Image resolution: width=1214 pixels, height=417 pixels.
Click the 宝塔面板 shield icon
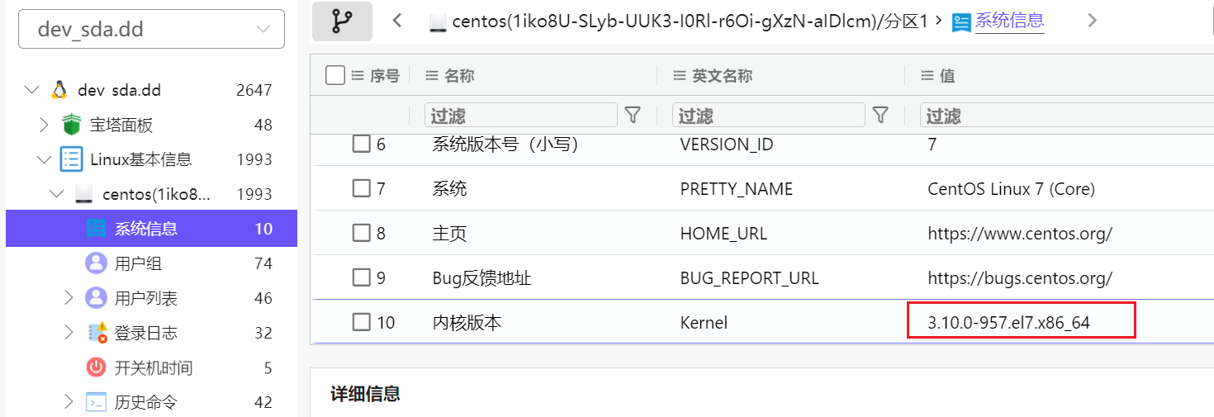[x=73, y=126]
